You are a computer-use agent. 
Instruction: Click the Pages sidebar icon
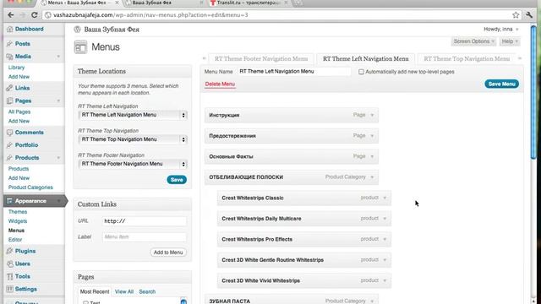[x=9, y=100]
